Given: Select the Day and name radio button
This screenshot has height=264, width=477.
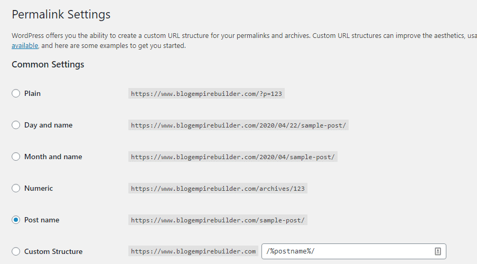Looking at the screenshot, I should tap(16, 125).
